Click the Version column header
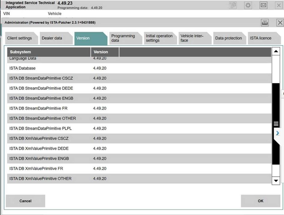Screen dimensions: 284x215 [105, 52]
